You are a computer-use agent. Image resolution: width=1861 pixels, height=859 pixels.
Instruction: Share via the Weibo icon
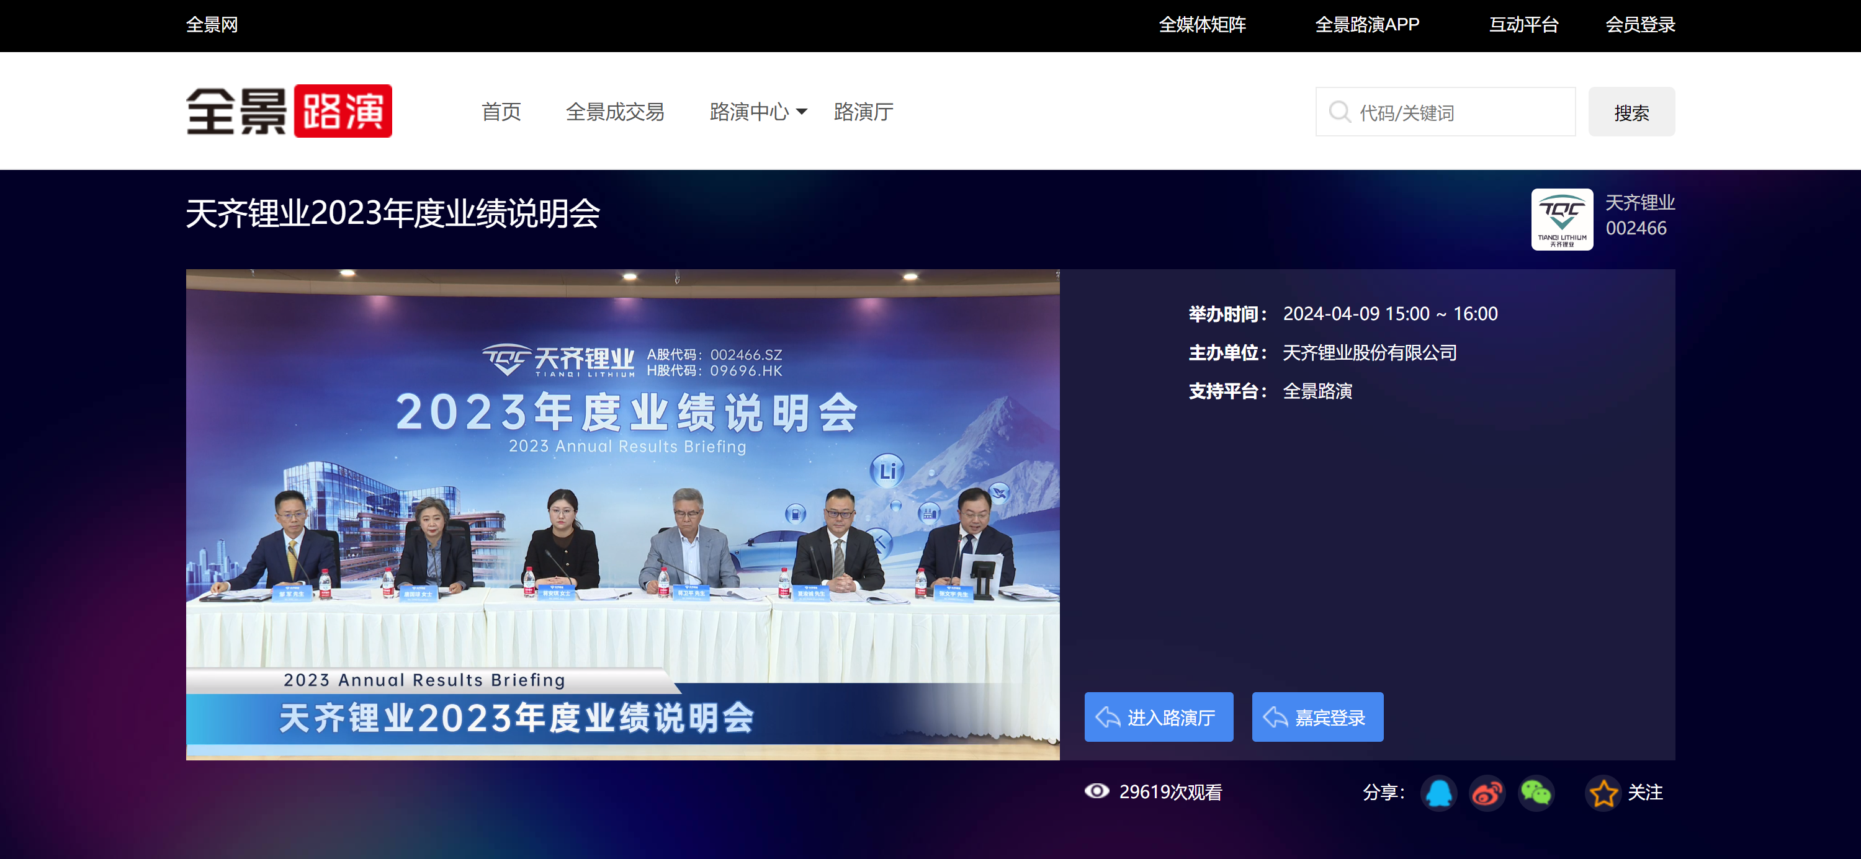pos(1487,793)
